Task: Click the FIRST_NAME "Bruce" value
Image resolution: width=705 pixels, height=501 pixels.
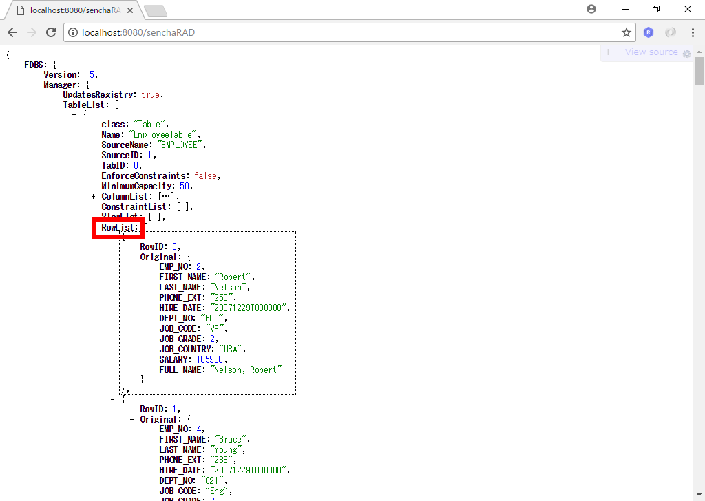Action: (231, 440)
